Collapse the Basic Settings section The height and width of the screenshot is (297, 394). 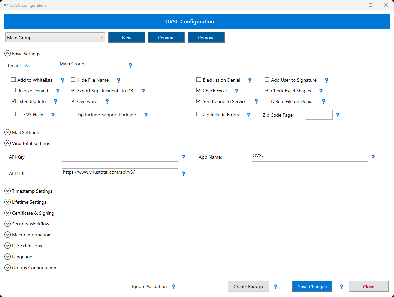[8, 53]
